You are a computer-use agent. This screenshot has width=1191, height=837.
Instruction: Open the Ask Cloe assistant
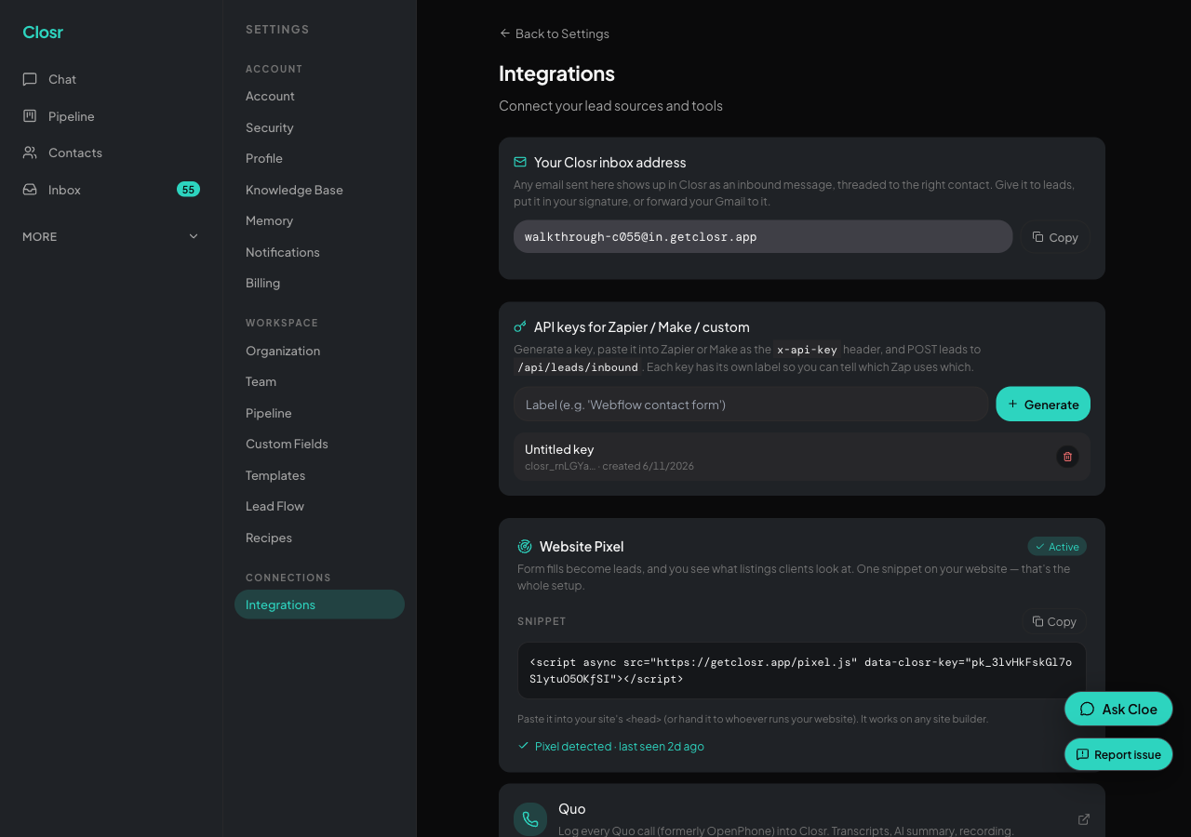point(1118,709)
